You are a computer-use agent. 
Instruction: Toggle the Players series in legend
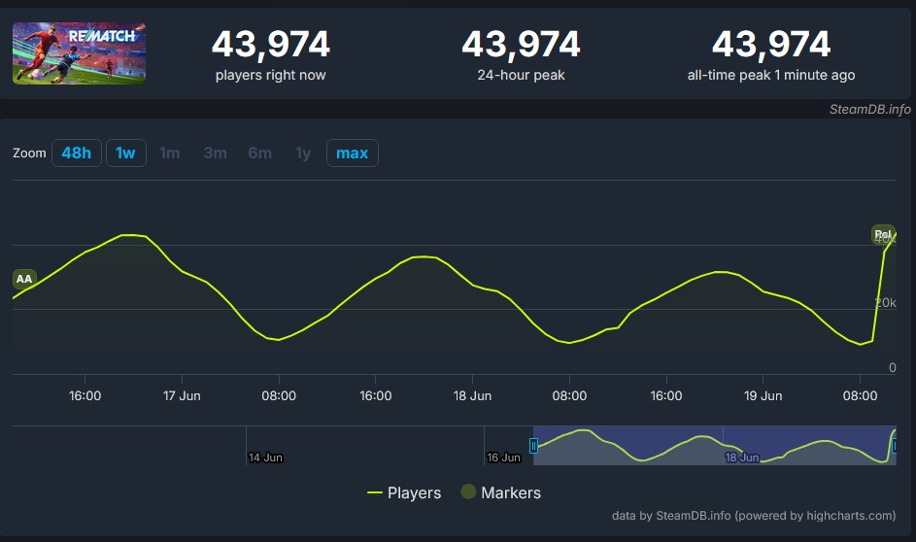pyautogui.click(x=404, y=492)
